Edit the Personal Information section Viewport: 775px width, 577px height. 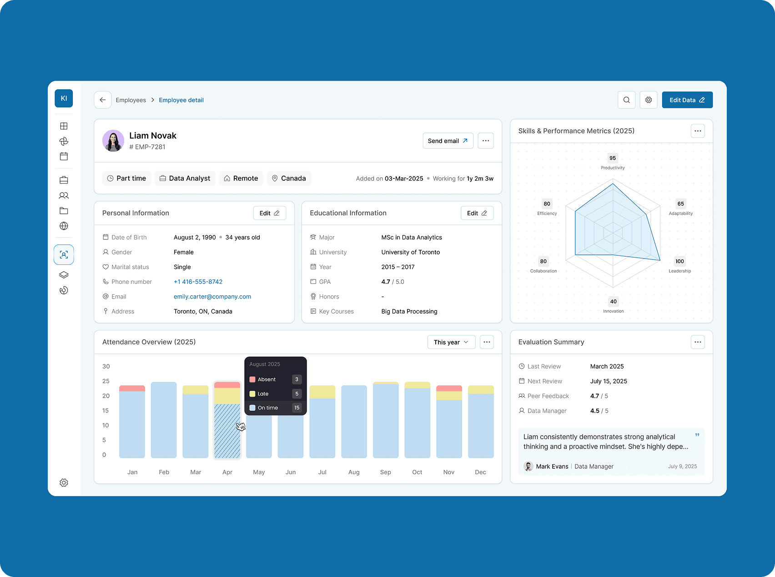pyautogui.click(x=270, y=213)
